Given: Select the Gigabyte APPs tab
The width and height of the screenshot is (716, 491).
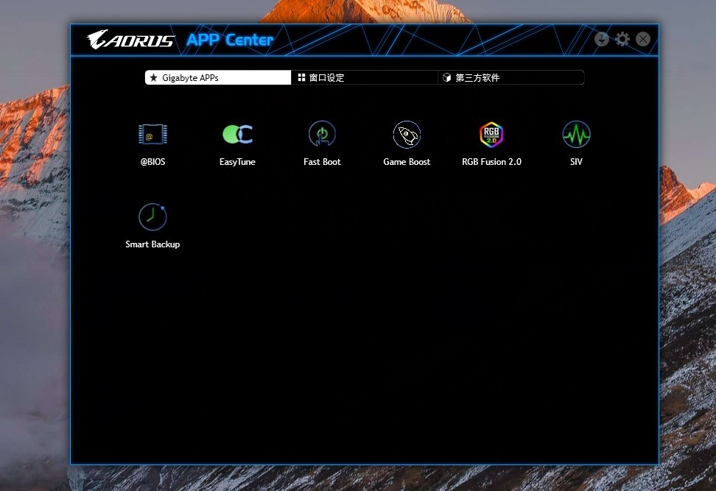Looking at the screenshot, I should tap(218, 77).
